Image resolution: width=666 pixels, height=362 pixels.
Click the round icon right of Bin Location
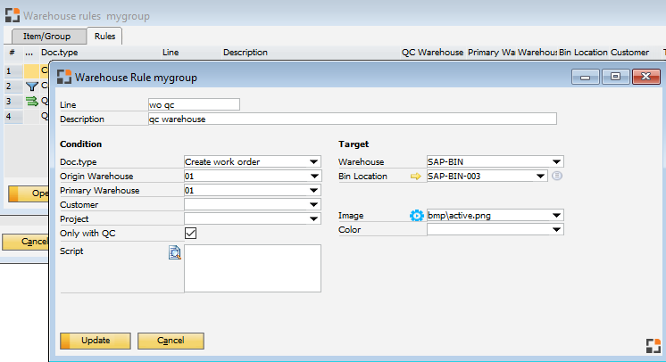[557, 177]
